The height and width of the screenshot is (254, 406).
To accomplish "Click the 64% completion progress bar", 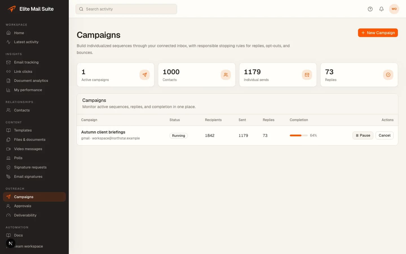I will (299, 135).
